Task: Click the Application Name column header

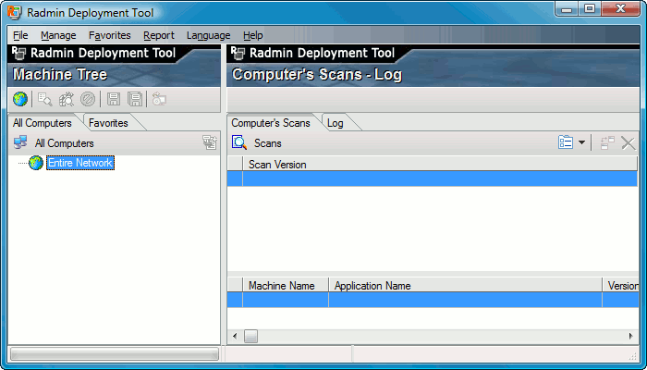Action: coord(466,285)
